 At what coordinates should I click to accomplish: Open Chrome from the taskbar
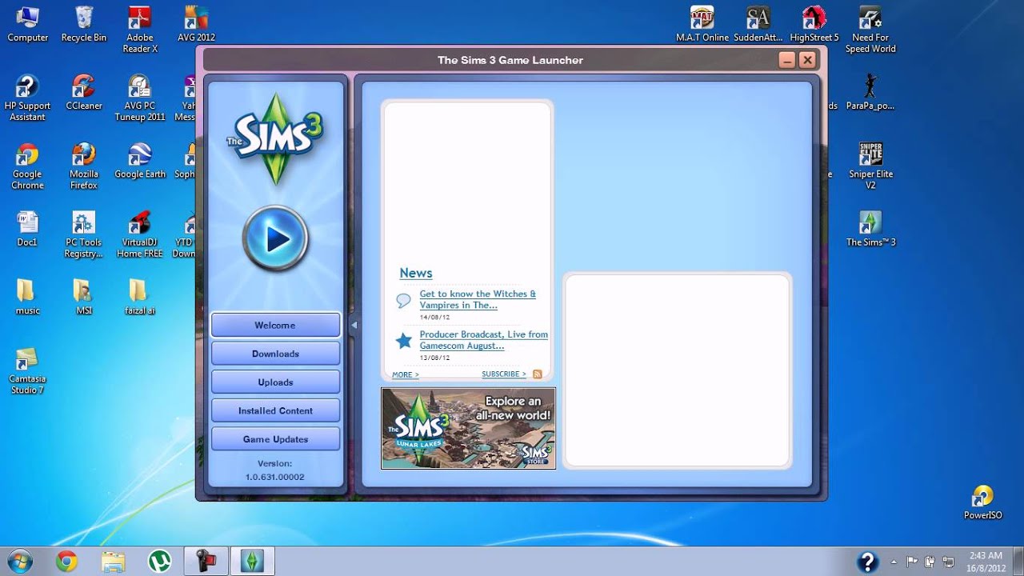click(x=67, y=562)
